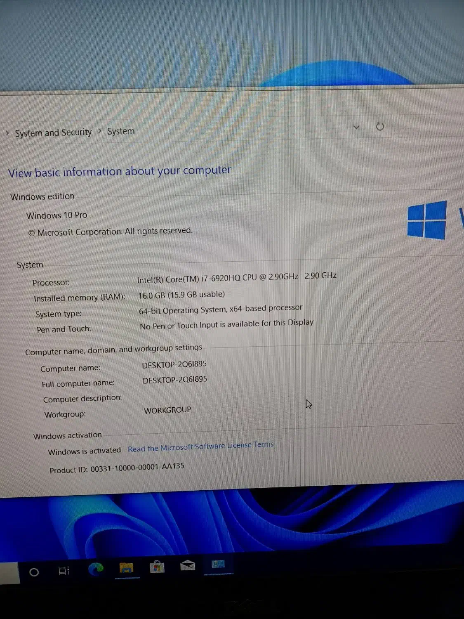Click the 'Installed memory (RAM):' label
The image size is (464, 619).
coord(79,298)
